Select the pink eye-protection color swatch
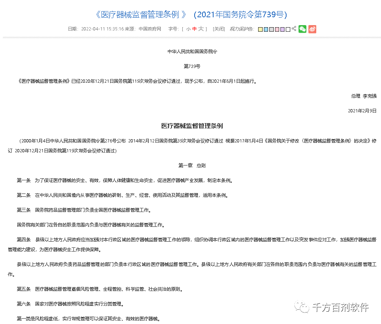Image resolution: width=381 pixels, height=324 pixels. pyautogui.click(x=276, y=29)
